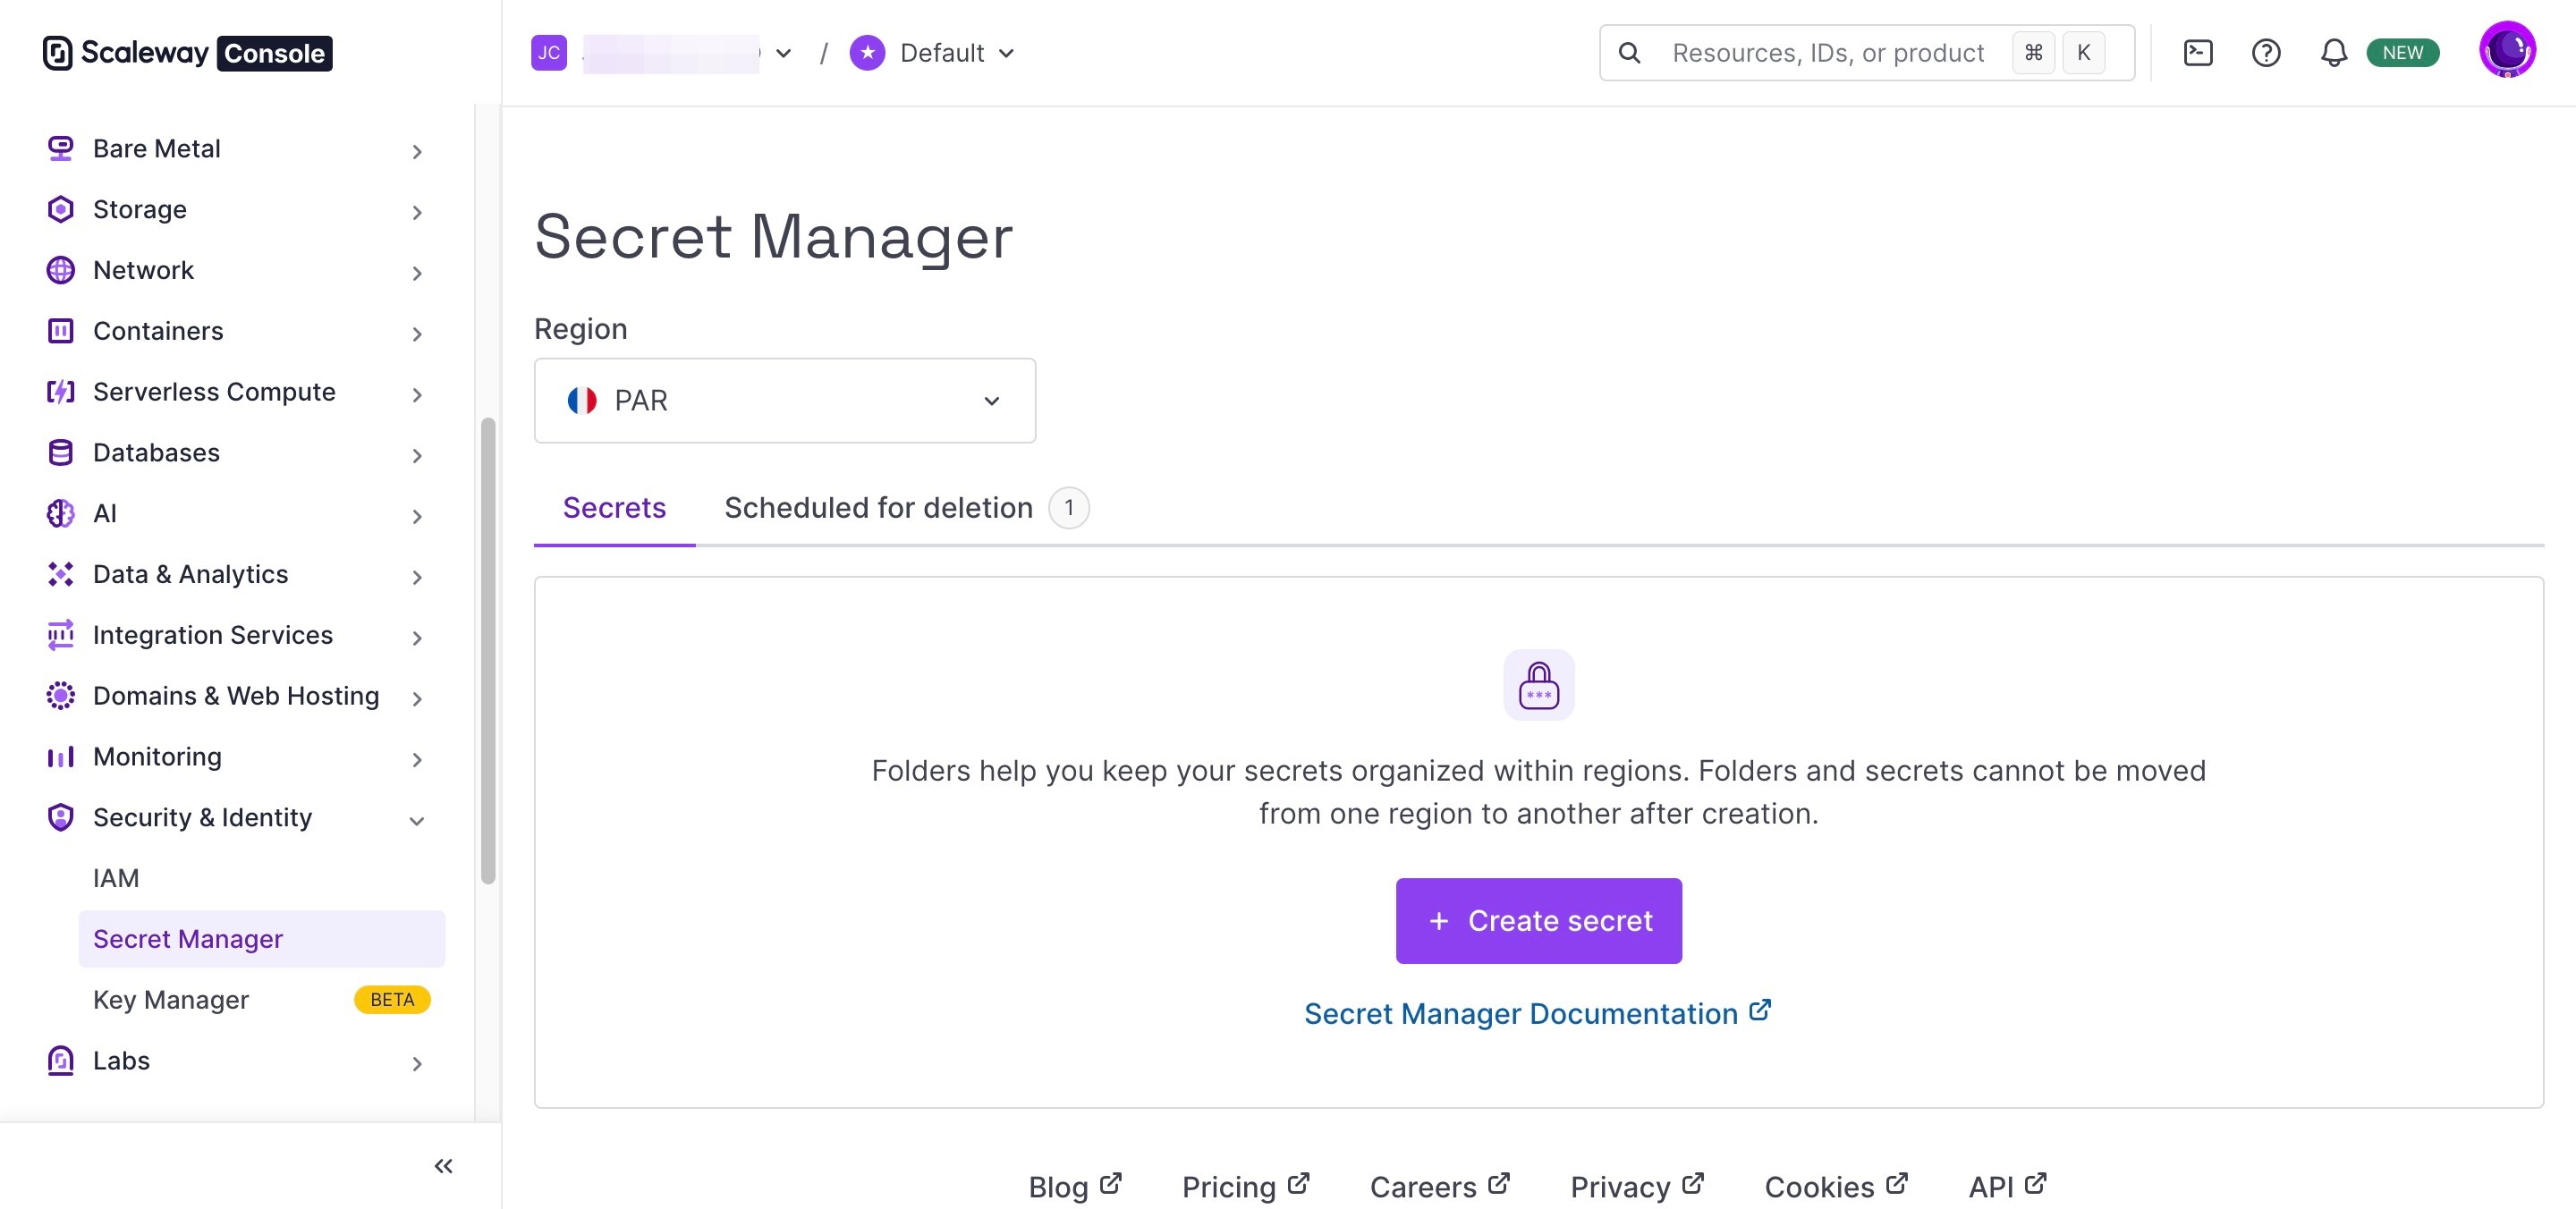This screenshot has height=1209, width=2576.
Task: Open the Containers sidebar icon
Action: click(61, 331)
